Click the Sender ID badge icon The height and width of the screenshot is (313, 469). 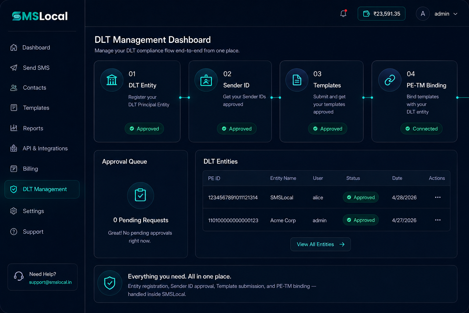coord(206,80)
